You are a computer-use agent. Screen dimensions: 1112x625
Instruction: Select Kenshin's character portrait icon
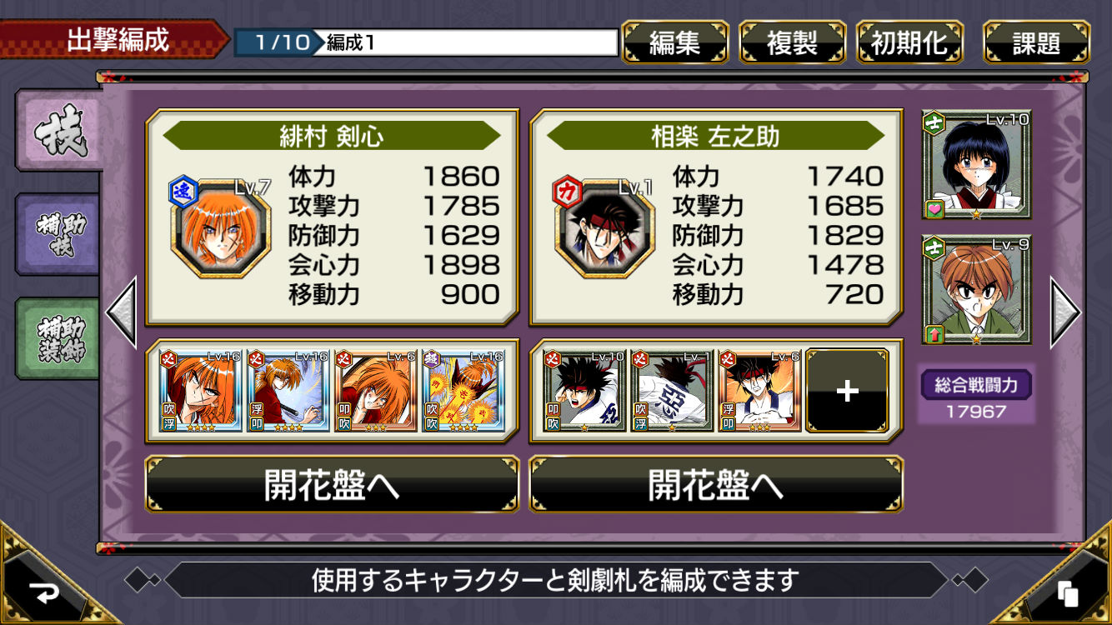tap(220, 228)
